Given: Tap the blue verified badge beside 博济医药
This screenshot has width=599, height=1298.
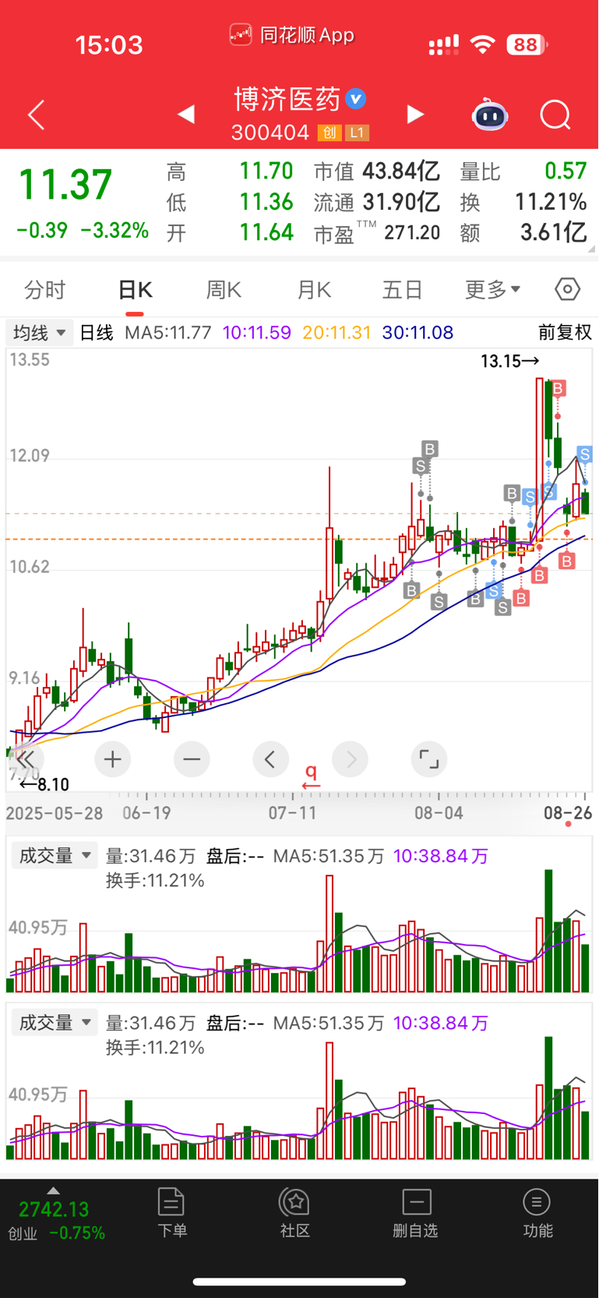Looking at the screenshot, I should pos(356,99).
